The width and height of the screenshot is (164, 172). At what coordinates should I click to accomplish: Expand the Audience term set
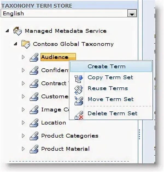pyautogui.click(x=23, y=57)
